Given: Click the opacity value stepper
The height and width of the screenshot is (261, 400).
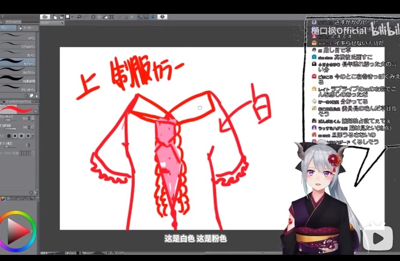Looking at the screenshot, I should (29, 127).
